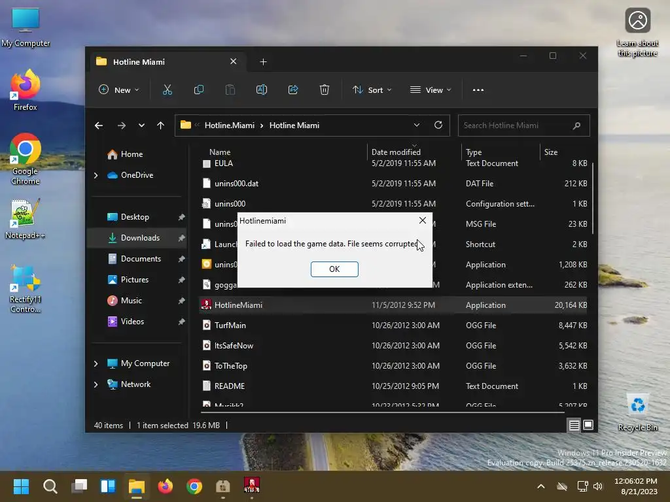Click Learn about this picture icon
The image size is (670, 502).
click(x=637, y=32)
